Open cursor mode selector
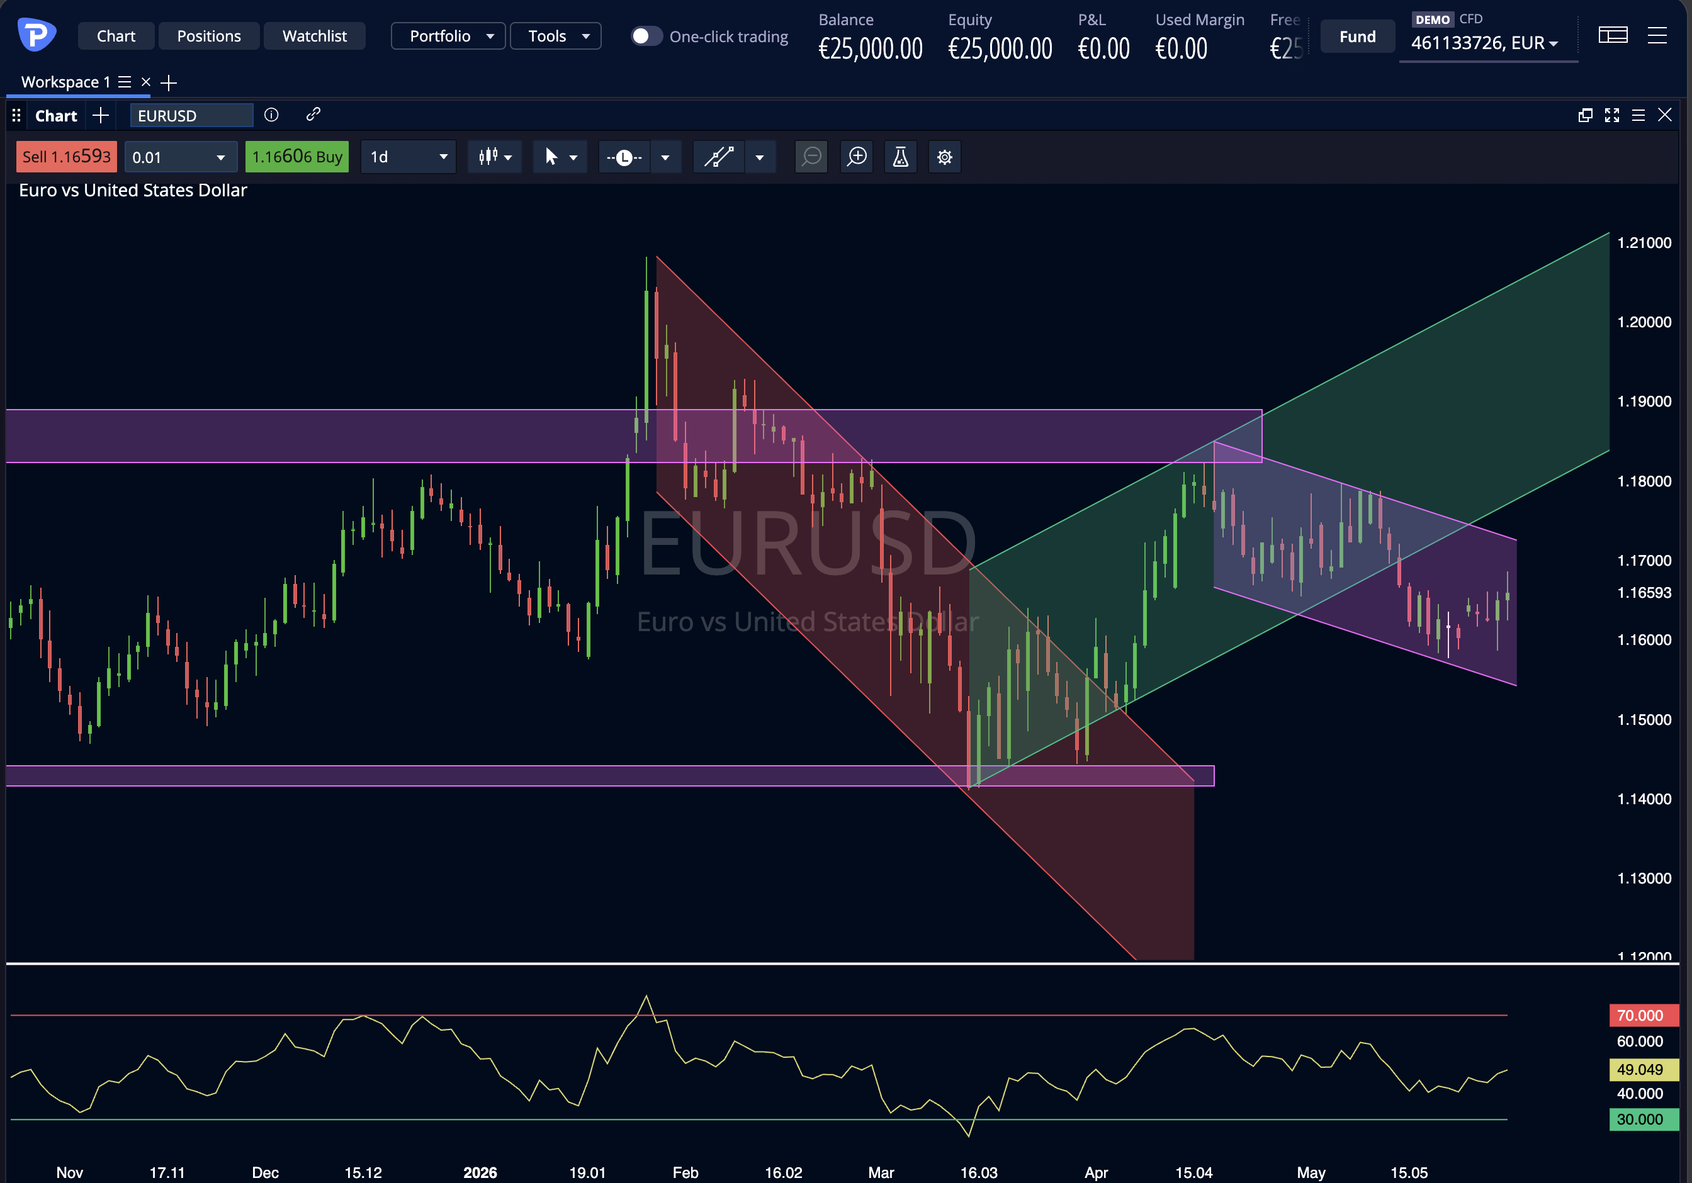Image resolution: width=1692 pixels, height=1183 pixels. 560,157
